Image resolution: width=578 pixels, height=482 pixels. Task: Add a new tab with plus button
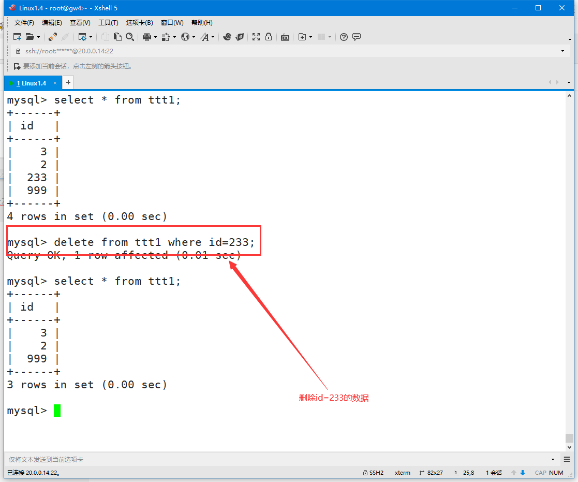[68, 83]
